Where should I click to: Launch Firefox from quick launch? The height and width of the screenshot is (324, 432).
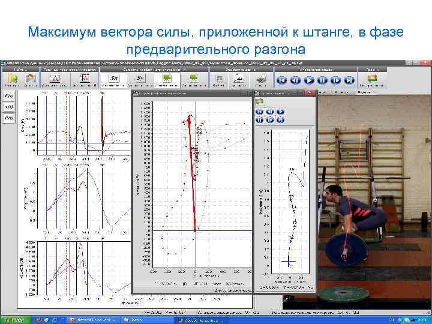[39, 320]
